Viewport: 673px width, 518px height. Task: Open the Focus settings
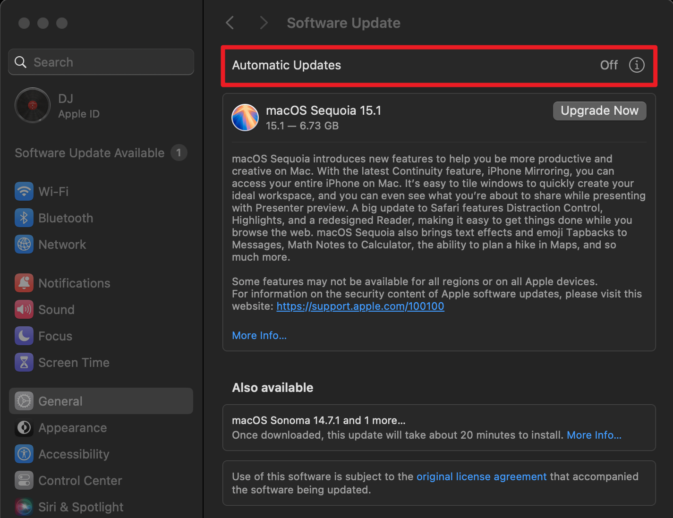101,336
